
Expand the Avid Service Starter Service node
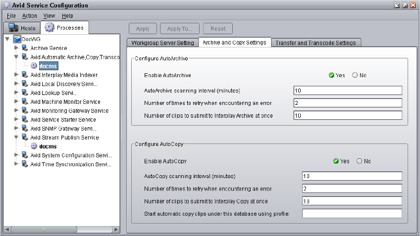(16, 119)
